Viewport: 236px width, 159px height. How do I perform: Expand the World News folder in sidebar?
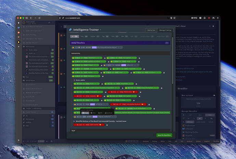tap(24, 81)
